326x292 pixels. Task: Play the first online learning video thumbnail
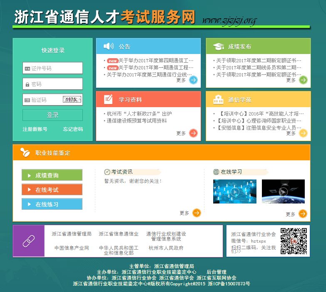(234, 191)
